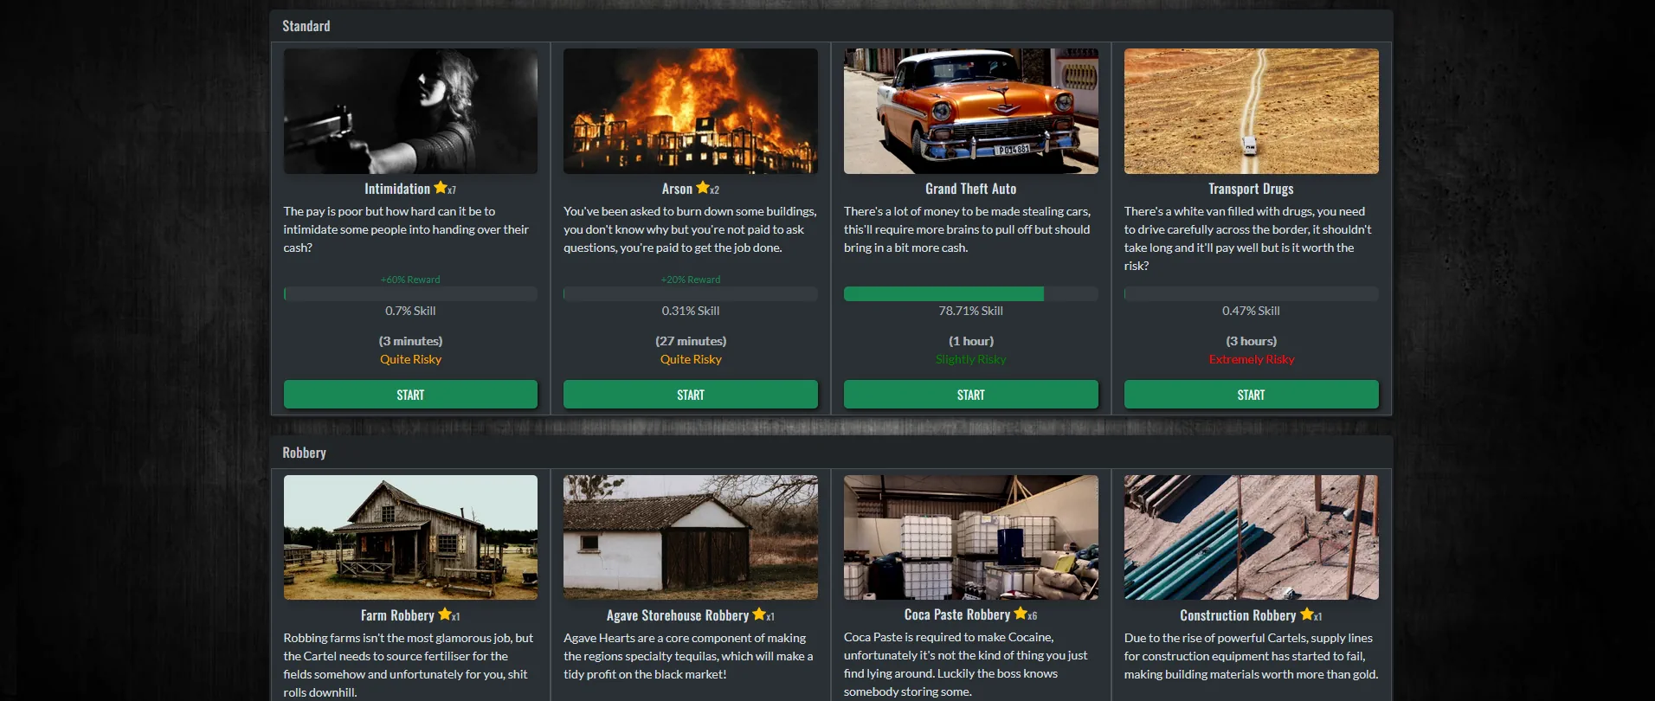This screenshot has width=1655, height=701.
Task: Click the gold star beside Intimidation
Action: pos(441,188)
